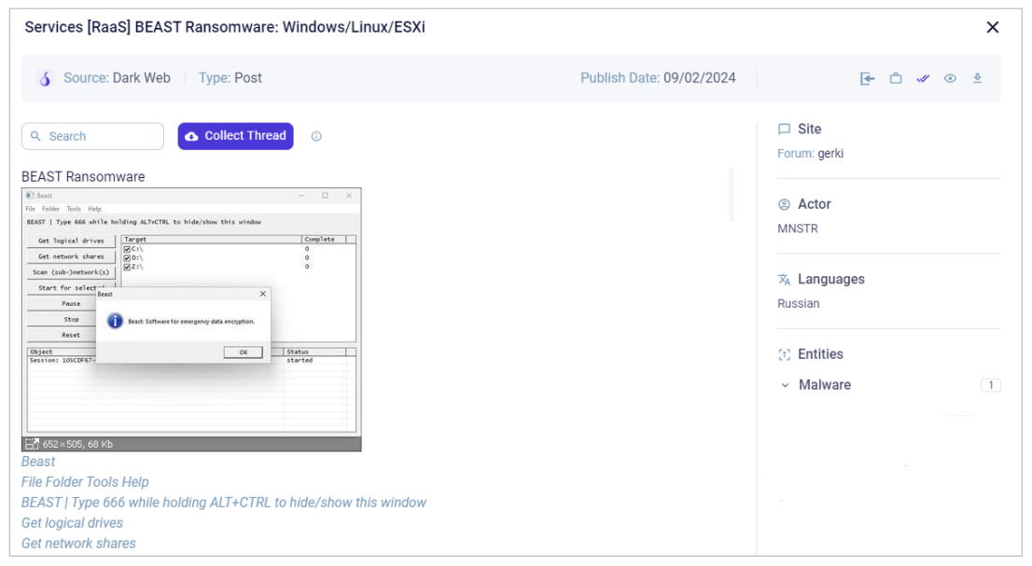The image size is (1032, 566).
Task: Click the 652×505, 68 Kb image caption
Action: coord(77,445)
